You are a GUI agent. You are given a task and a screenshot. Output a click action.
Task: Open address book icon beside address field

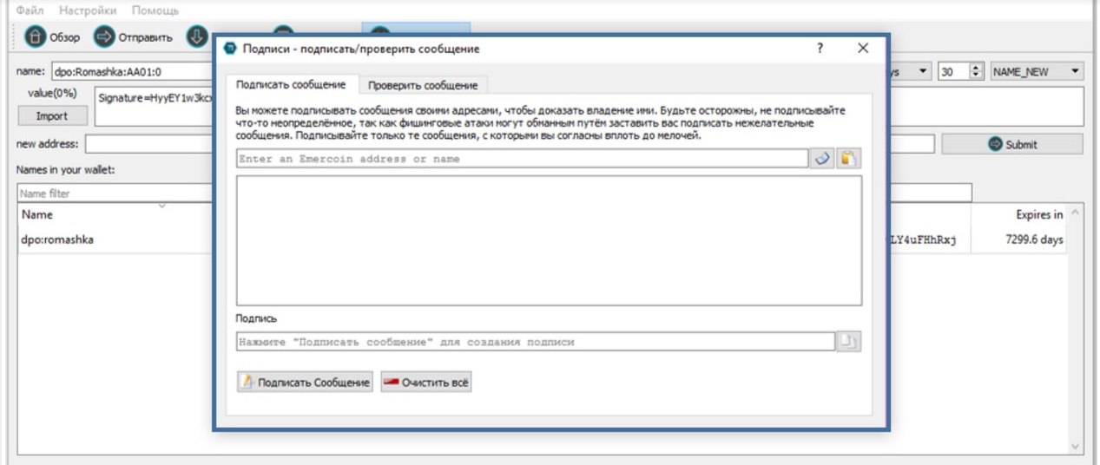point(822,159)
